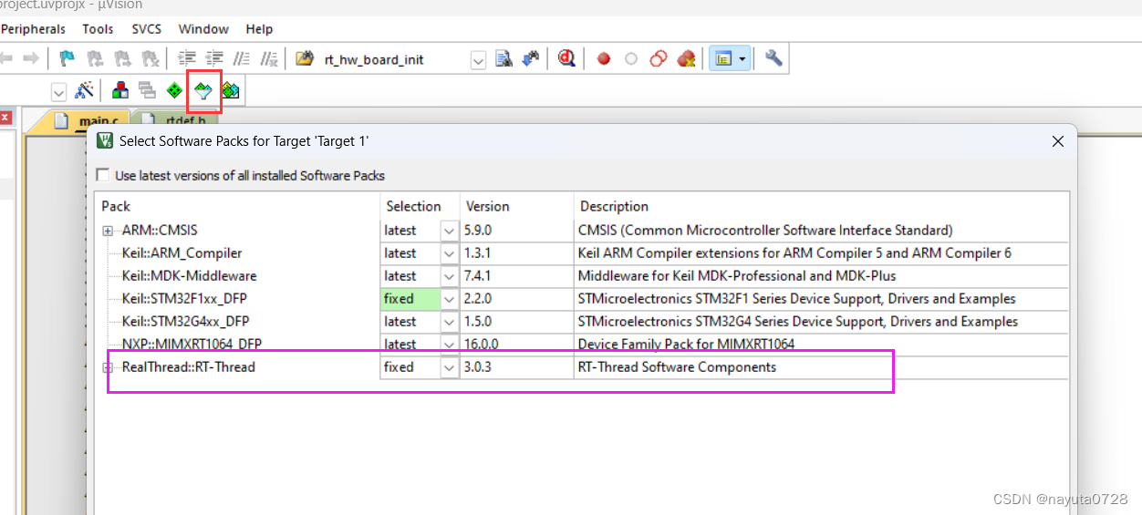This screenshot has height=515, width=1142.
Task: Disable all breakpoints linked circles icon
Action: [x=659, y=59]
